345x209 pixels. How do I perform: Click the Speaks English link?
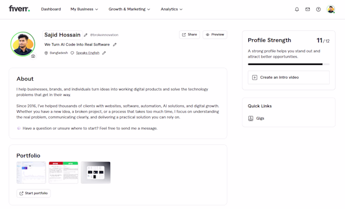(88, 53)
